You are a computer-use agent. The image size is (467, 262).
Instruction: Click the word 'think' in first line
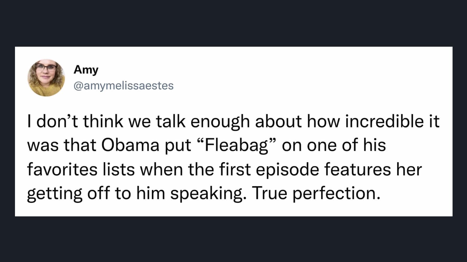coord(103,121)
